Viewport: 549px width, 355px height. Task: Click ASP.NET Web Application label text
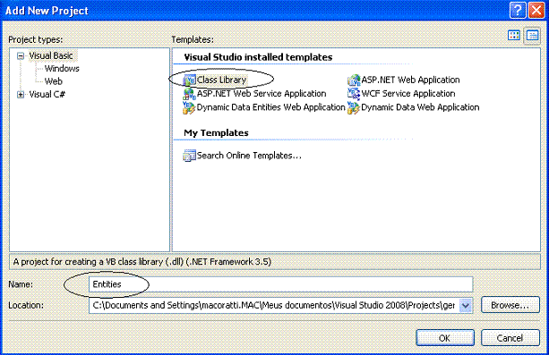pyautogui.click(x=411, y=80)
